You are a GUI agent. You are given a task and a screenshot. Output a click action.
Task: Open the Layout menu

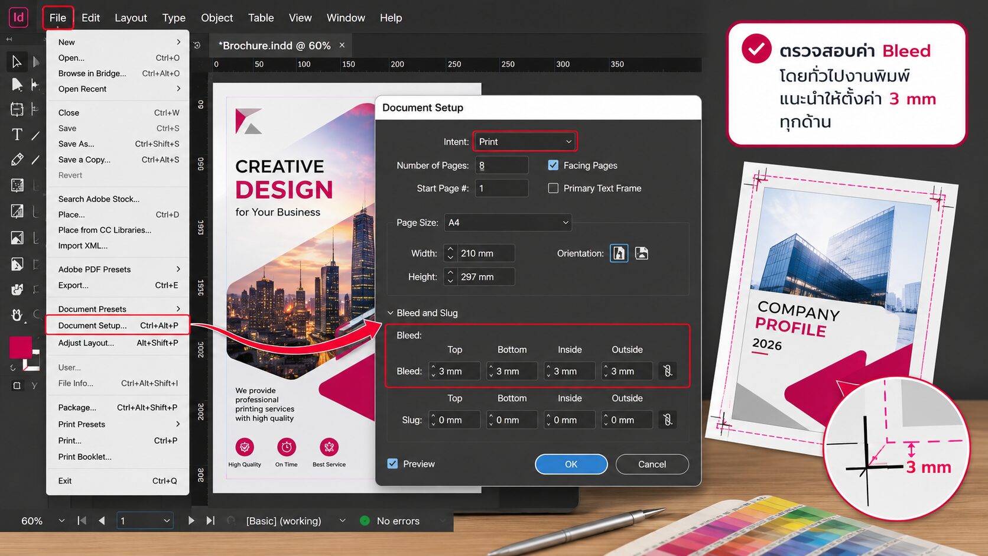point(131,18)
